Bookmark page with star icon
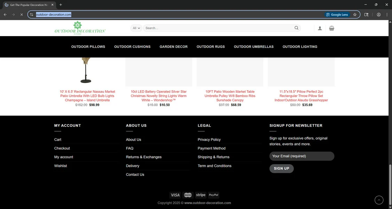Viewport: 392px width, 209px height. 355,15
